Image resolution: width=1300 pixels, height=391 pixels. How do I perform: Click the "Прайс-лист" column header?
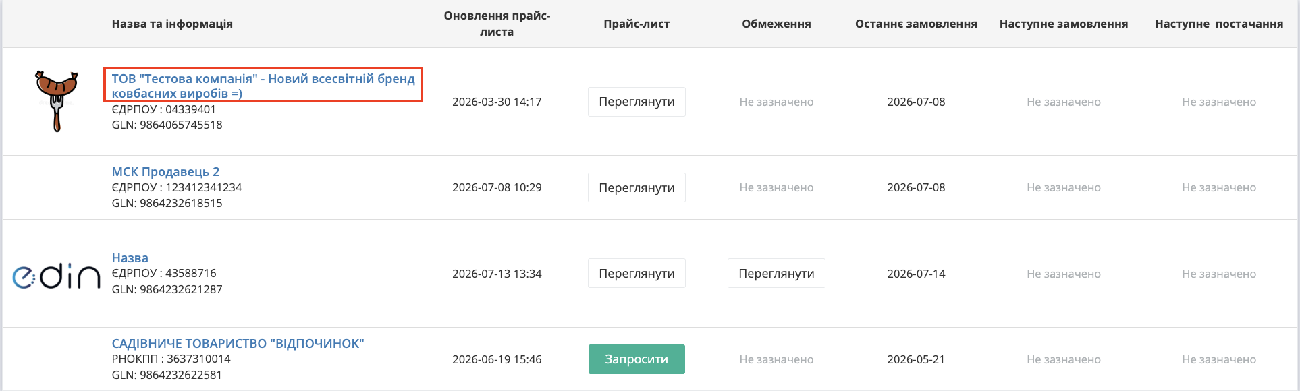coord(637,24)
